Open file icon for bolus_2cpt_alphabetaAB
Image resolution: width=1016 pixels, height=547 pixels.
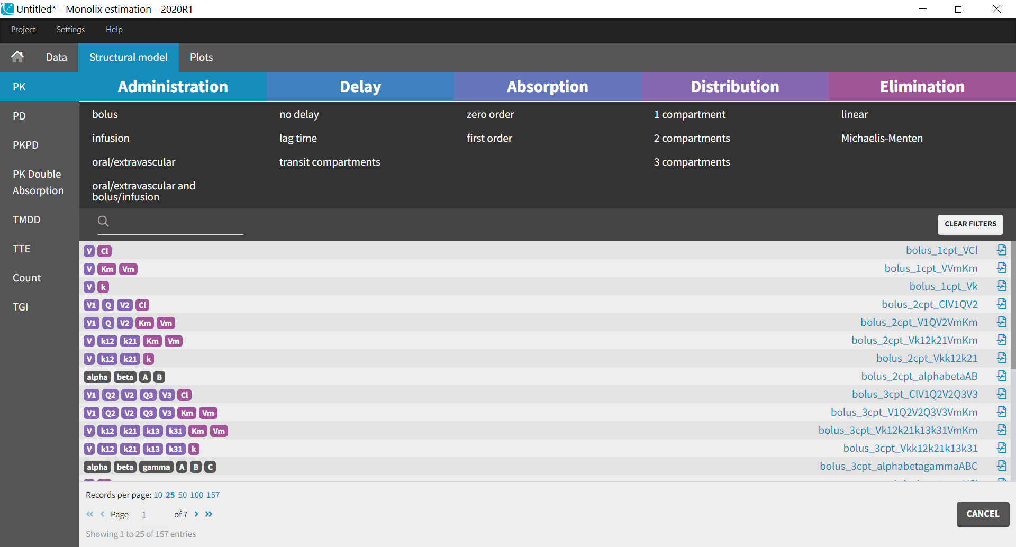coord(1002,376)
